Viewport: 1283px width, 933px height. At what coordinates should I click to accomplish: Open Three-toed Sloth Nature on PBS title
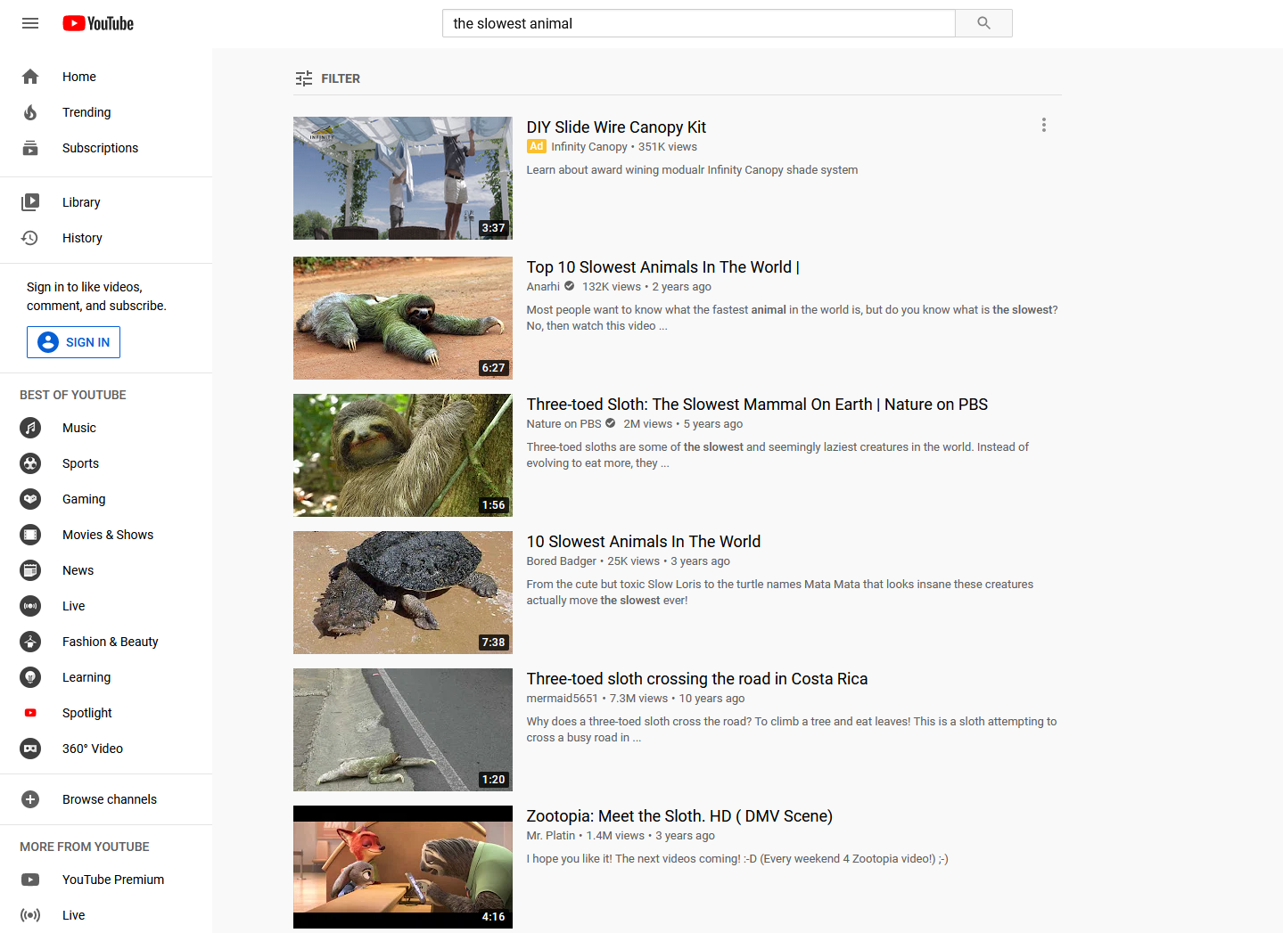click(x=757, y=405)
